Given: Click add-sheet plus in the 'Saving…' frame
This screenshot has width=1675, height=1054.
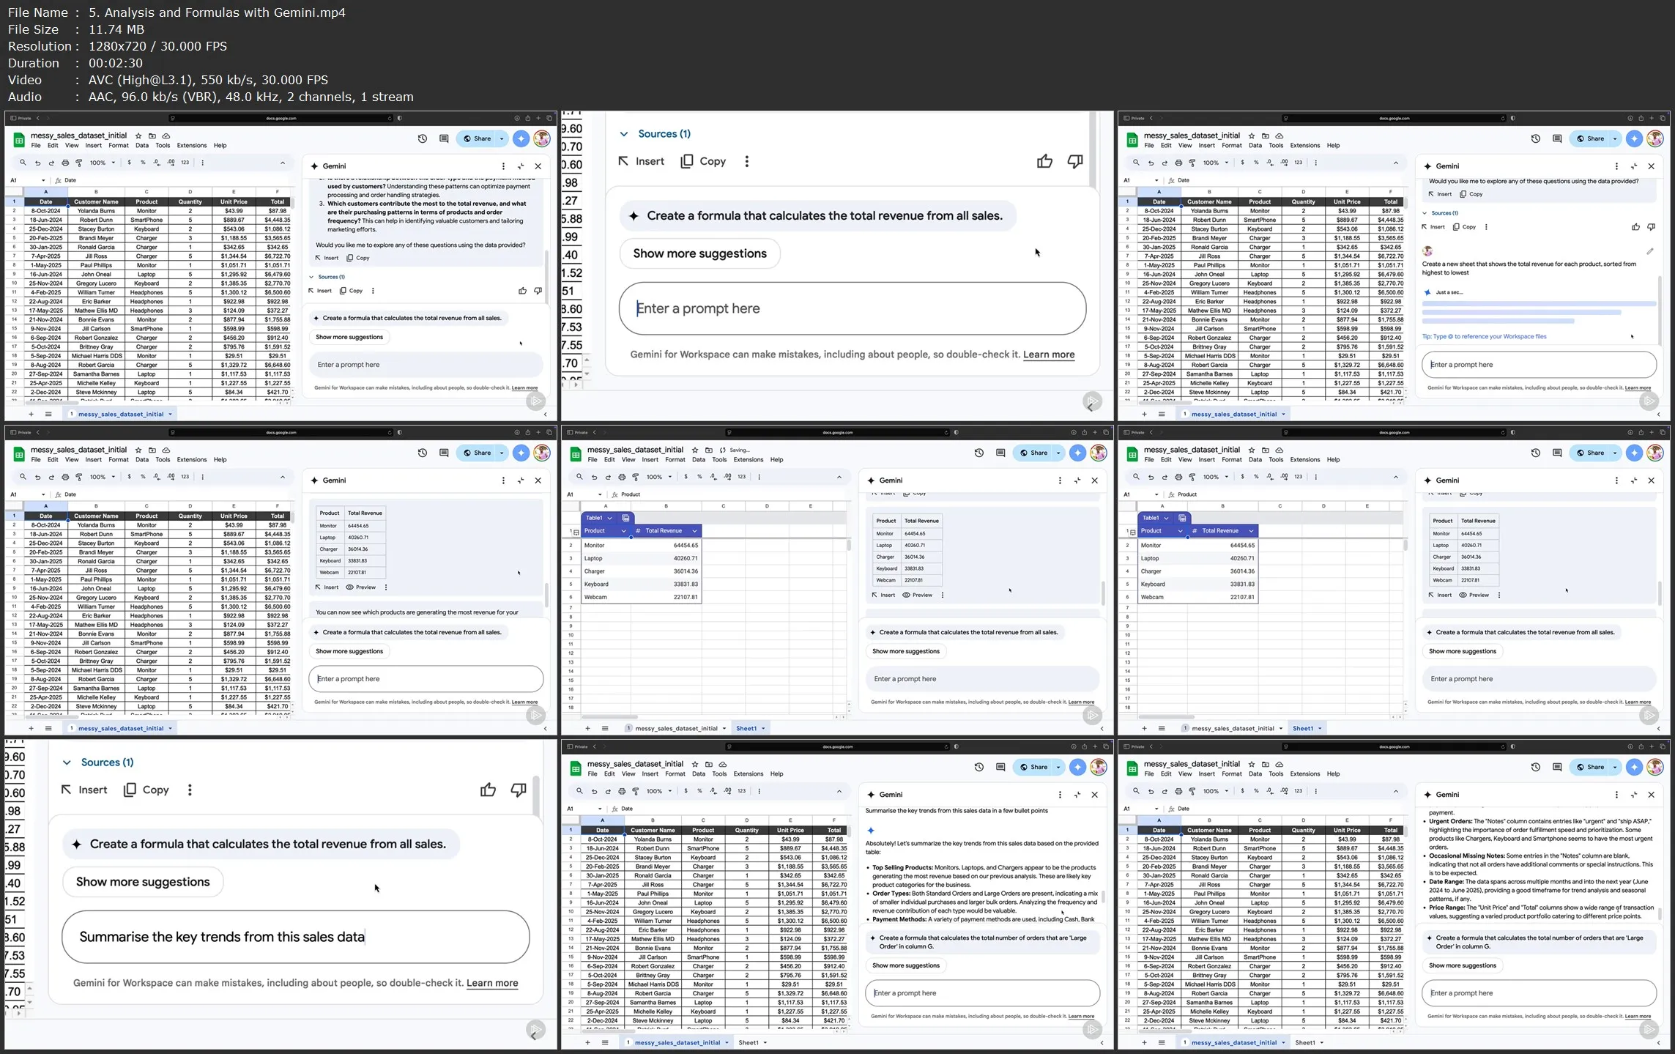Looking at the screenshot, I should pos(587,728).
